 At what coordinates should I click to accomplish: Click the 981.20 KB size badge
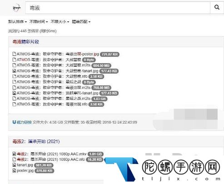(44, 165)
